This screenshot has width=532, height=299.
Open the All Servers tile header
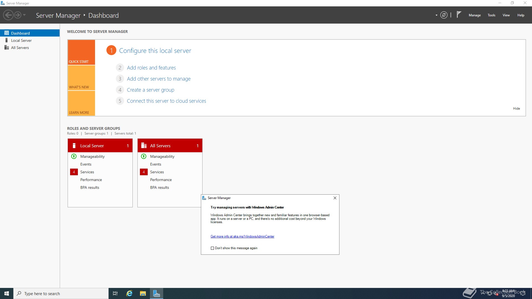pyautogui.click(x=170, y=146)
